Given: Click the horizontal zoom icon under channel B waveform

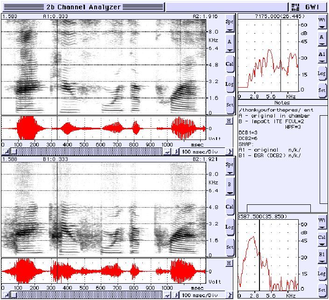Looking at the screenshot, I should coord(167,295).
